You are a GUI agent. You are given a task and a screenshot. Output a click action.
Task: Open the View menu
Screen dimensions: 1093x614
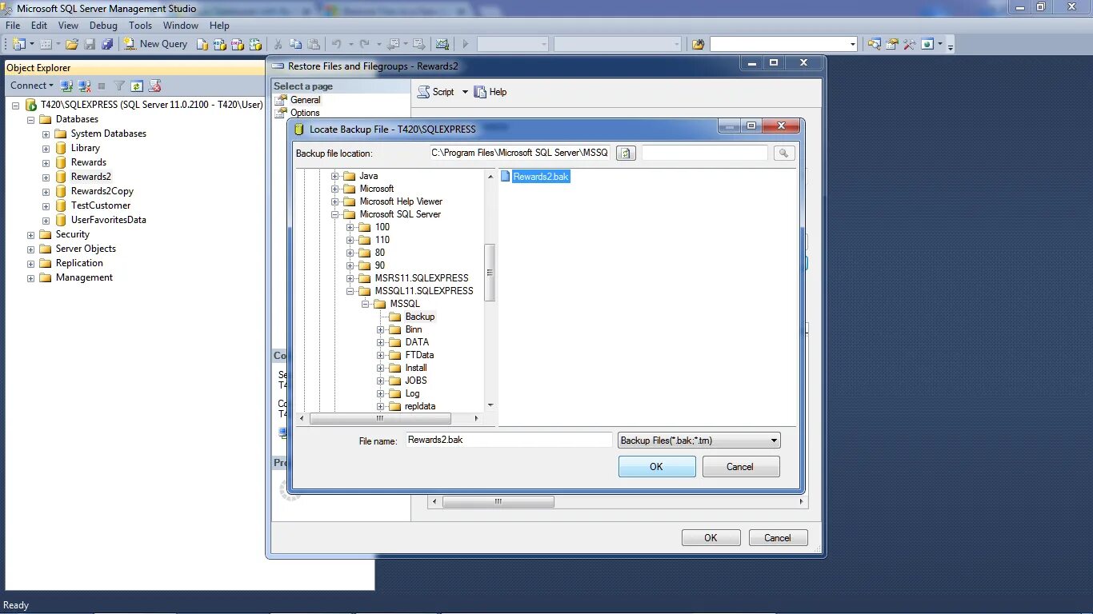pyautogui.click(x=68, y=26)
